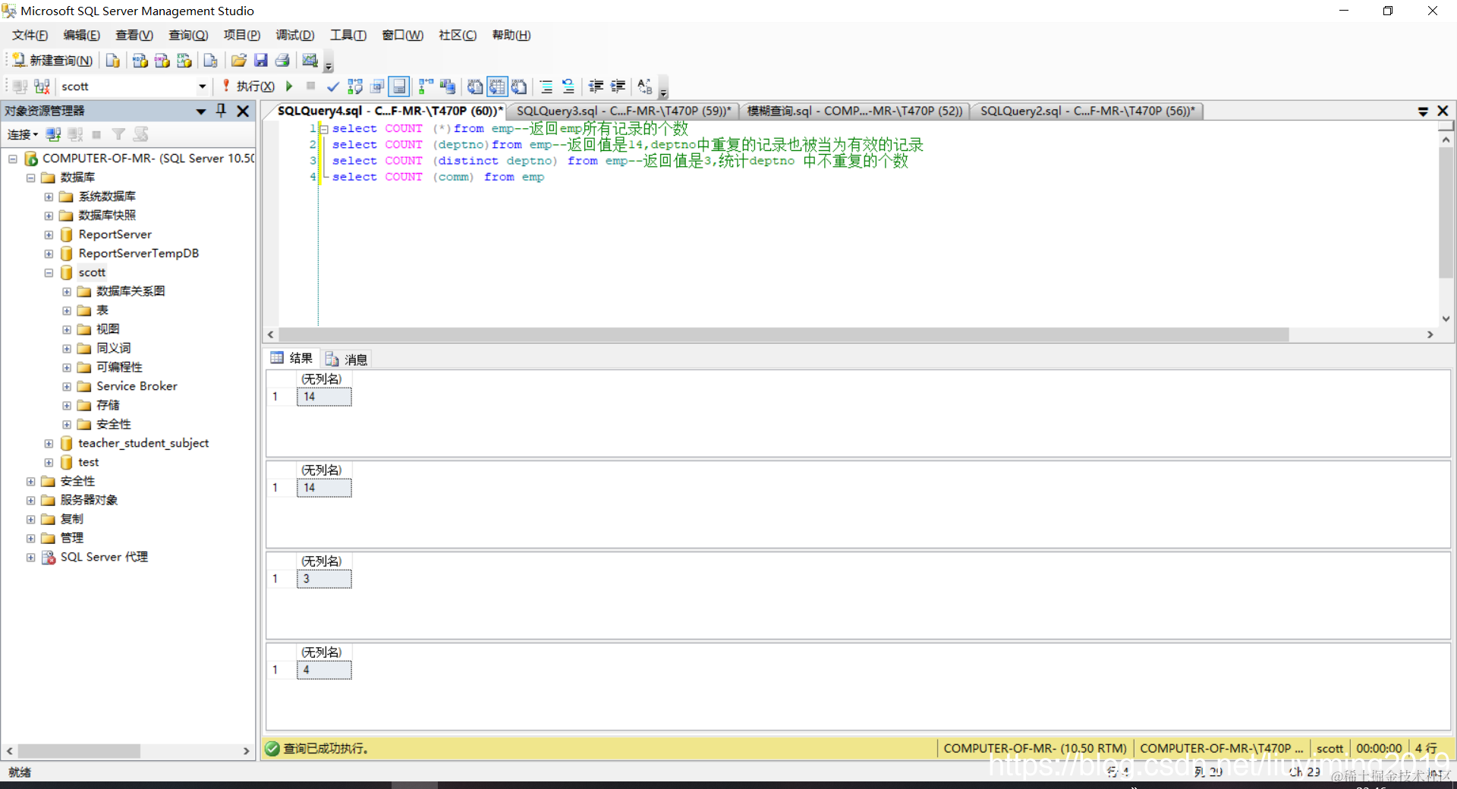The height and width of the screenshot is (789, 1457).
Task: Click the Execute (执行) button
Action: (248, 86)
